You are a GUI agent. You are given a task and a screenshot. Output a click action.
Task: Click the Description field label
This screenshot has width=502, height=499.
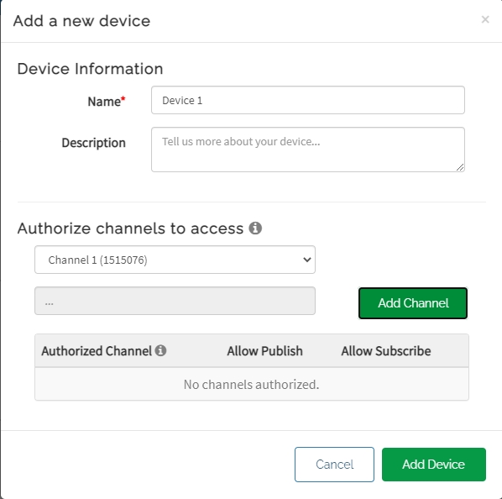click(93, 143)
